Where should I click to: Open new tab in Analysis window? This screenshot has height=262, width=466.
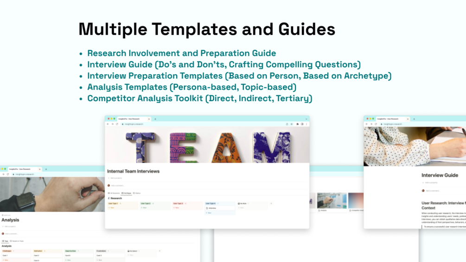click(46, 169)
